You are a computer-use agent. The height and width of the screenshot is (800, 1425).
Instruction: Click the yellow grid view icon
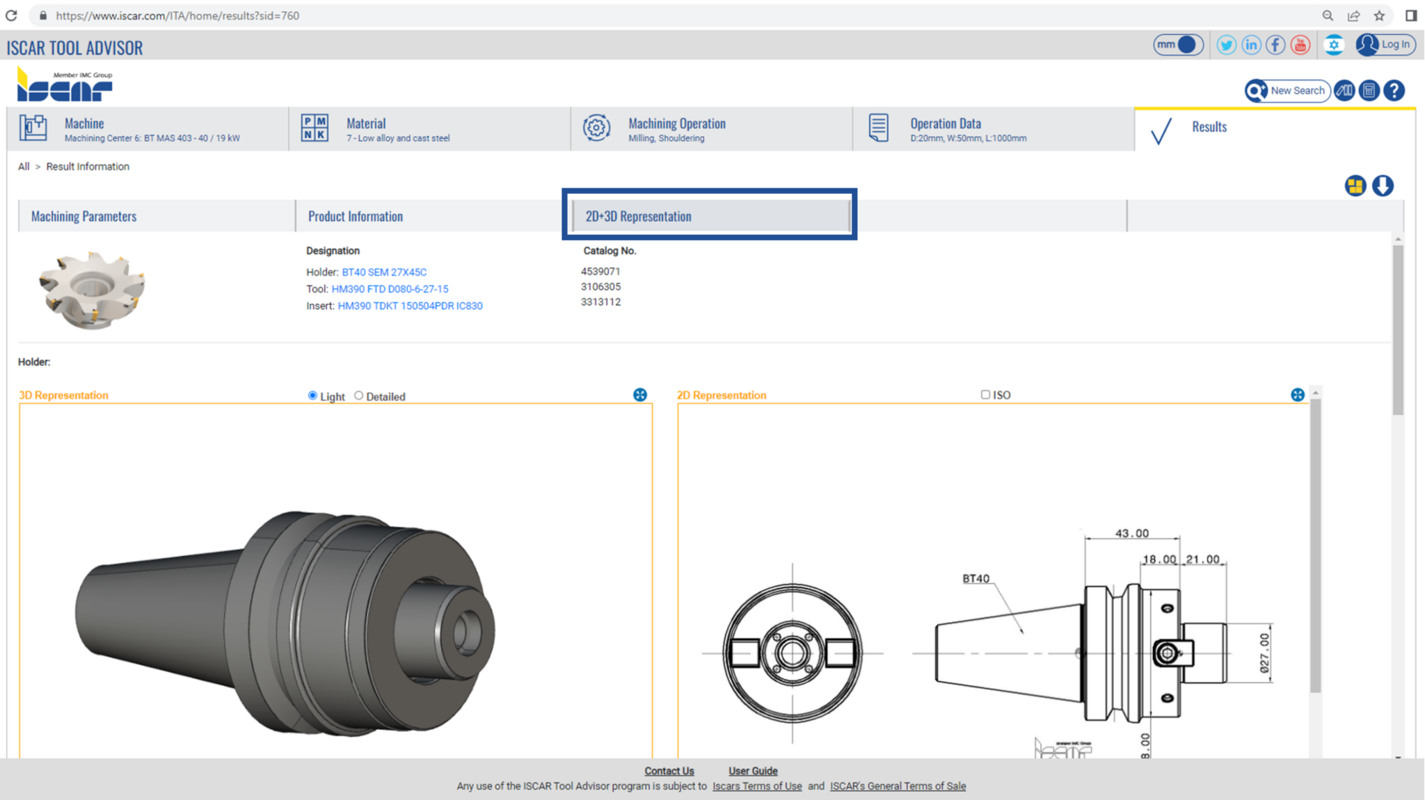tap(1355, 186)
